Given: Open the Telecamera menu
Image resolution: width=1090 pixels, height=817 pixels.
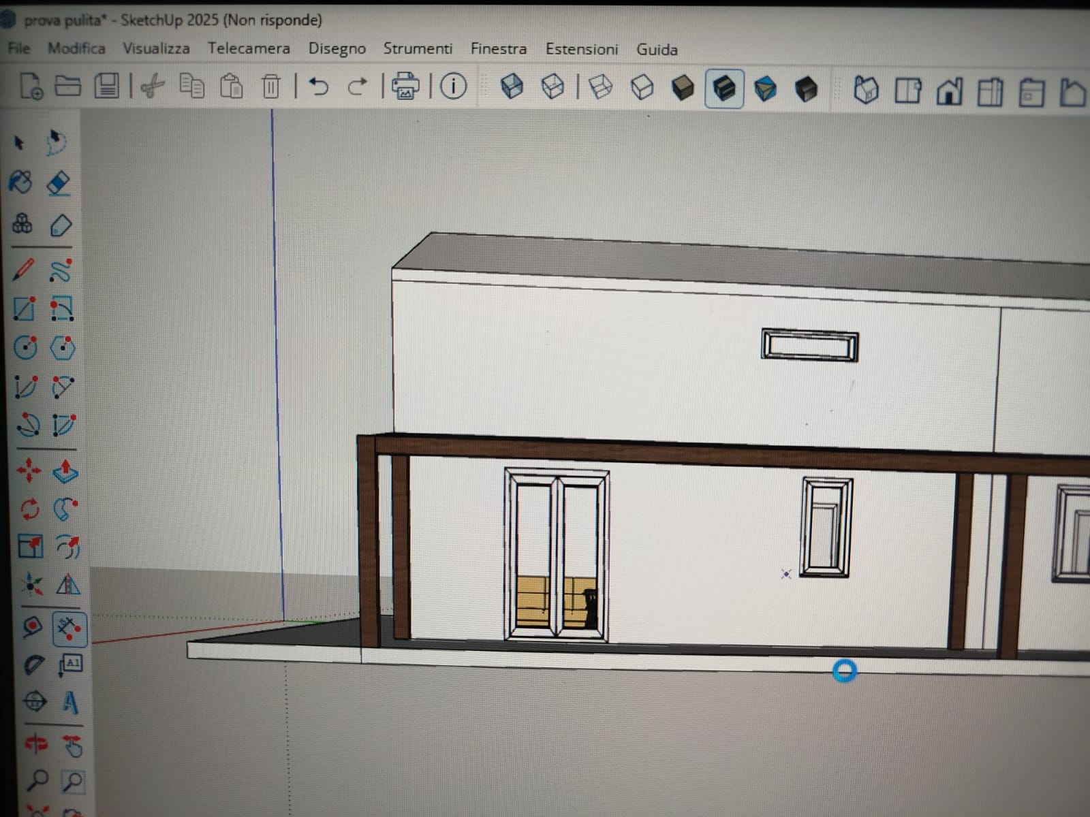Looking at the screenshot, I should [x=249, y=48].
